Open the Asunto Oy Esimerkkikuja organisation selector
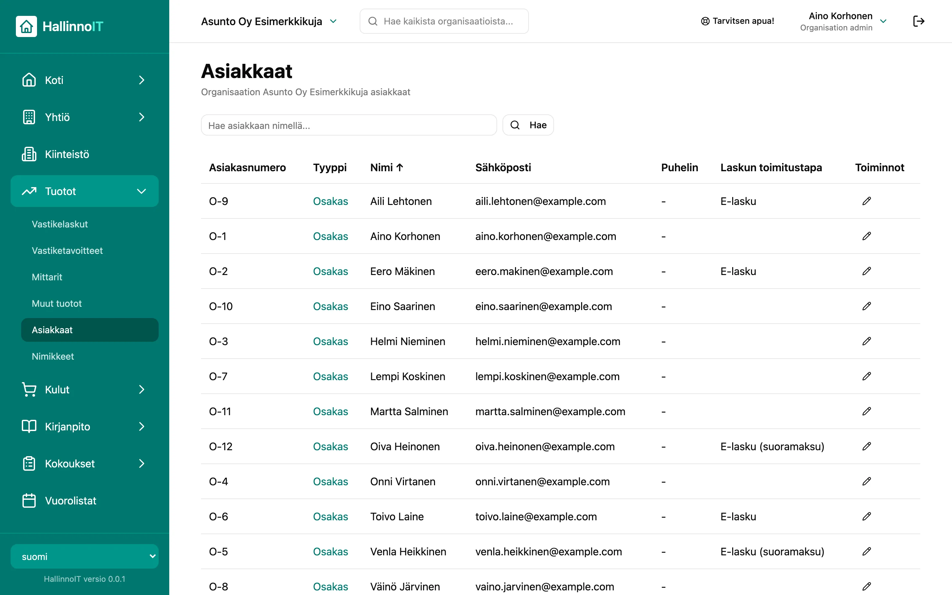 269,21
